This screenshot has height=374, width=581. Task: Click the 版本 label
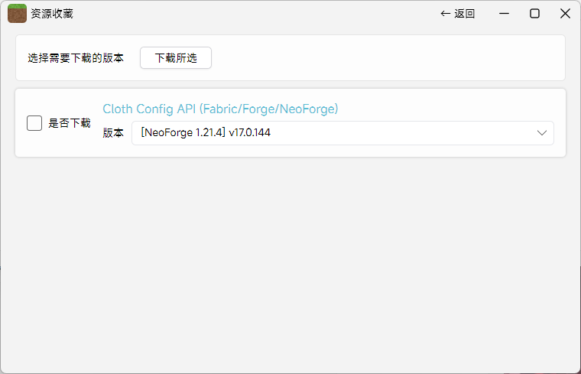113,133
